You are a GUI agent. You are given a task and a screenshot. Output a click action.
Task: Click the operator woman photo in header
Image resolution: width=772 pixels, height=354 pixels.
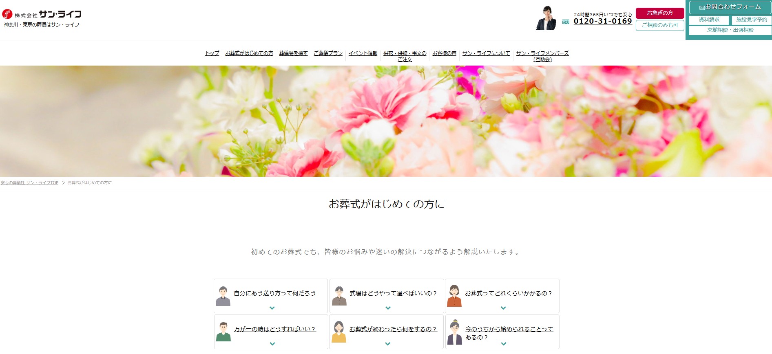point(546,18)
